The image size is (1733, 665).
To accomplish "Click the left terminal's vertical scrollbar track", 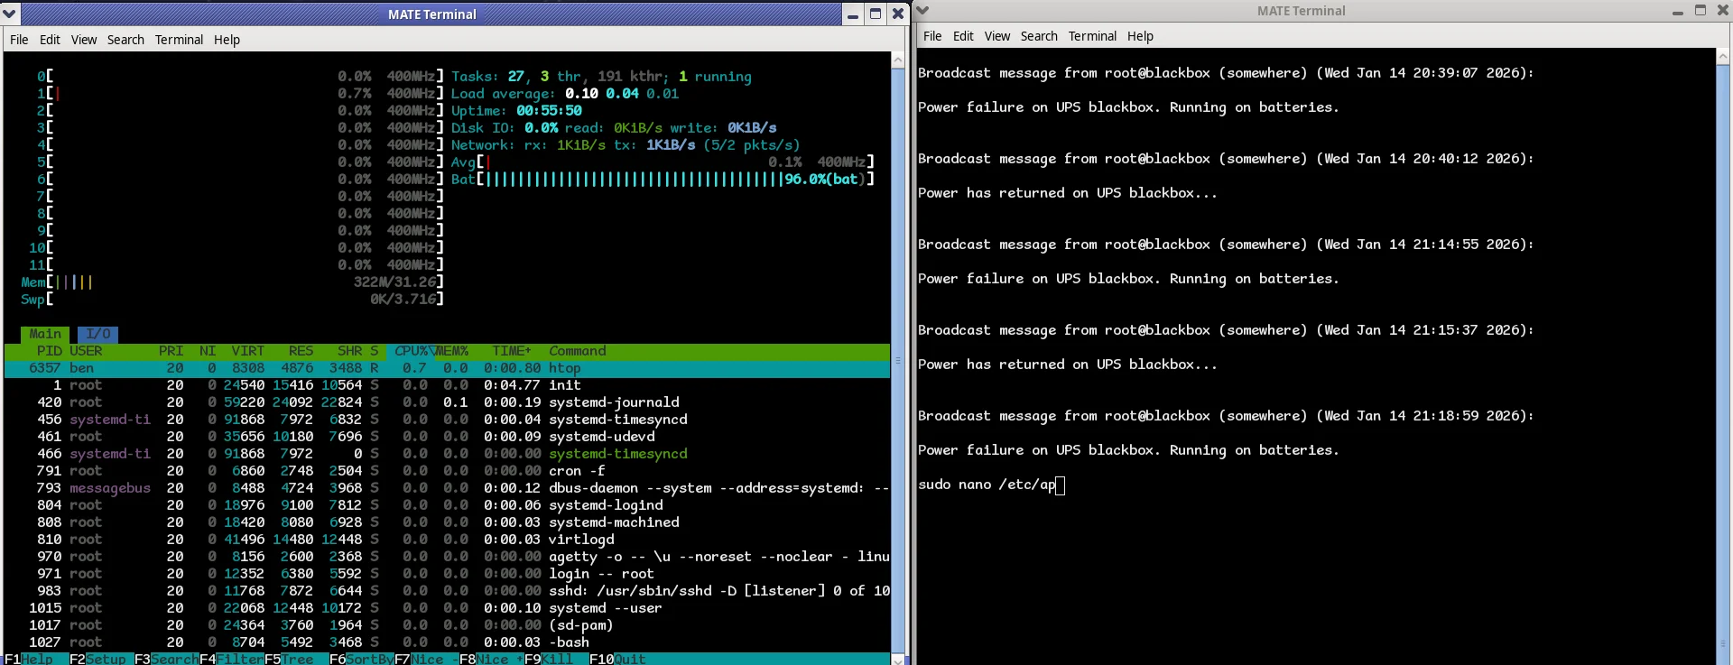I will 897,361.
